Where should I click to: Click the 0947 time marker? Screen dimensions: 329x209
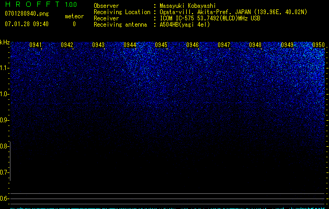click(224, 45)
